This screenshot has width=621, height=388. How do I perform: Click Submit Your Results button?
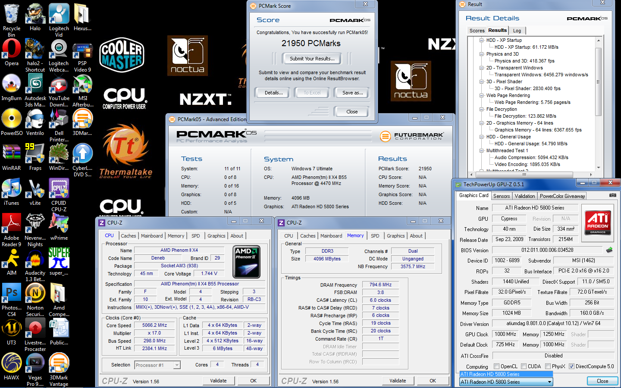312,59
